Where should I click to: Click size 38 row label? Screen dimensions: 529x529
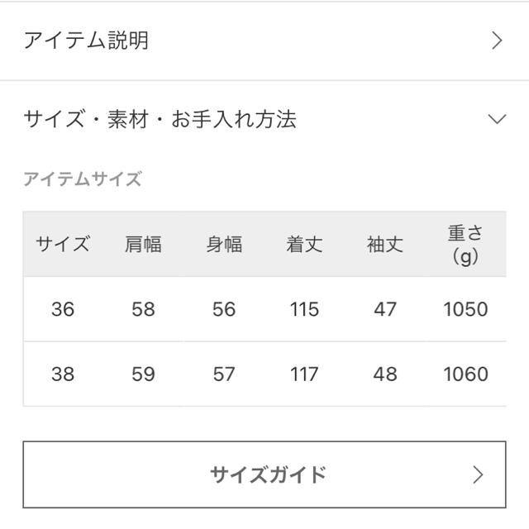(x=63, y=374)
